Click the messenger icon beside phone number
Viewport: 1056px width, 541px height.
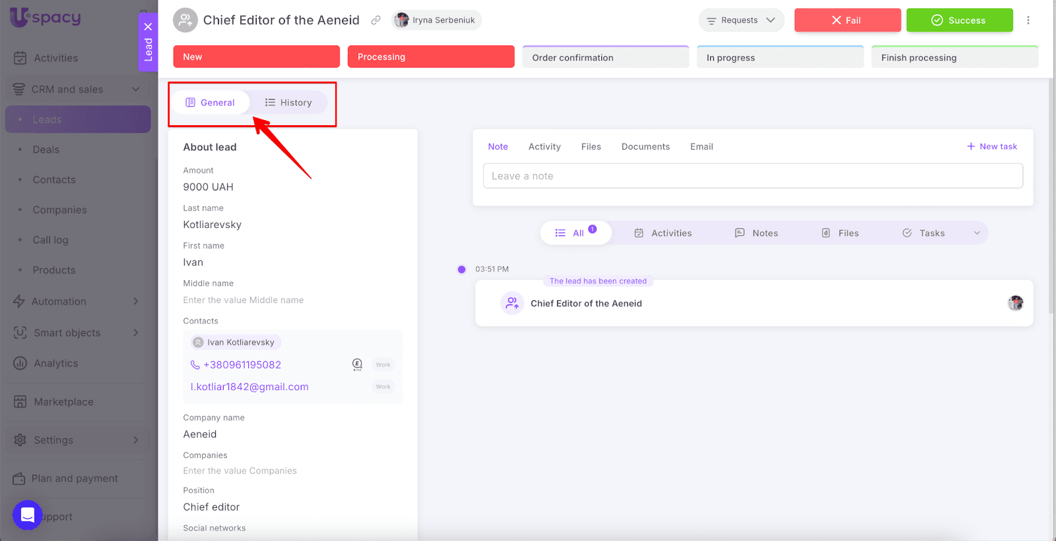357,364
